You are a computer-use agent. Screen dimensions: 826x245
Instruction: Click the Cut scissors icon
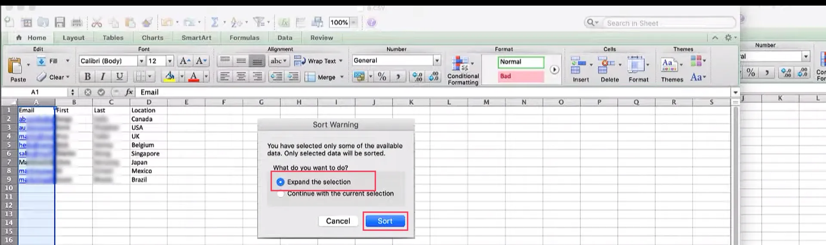(97, 22)
